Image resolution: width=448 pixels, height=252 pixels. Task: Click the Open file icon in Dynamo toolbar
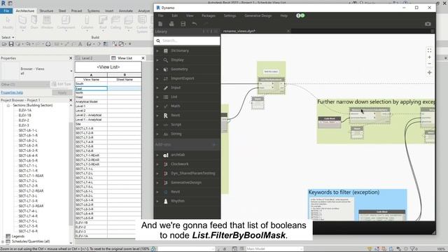(171, 24)
